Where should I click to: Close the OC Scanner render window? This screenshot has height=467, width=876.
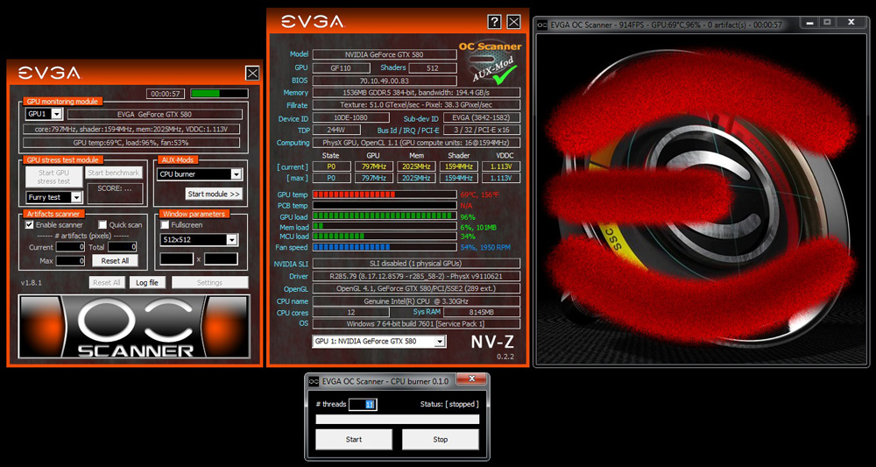click(851, 23)
